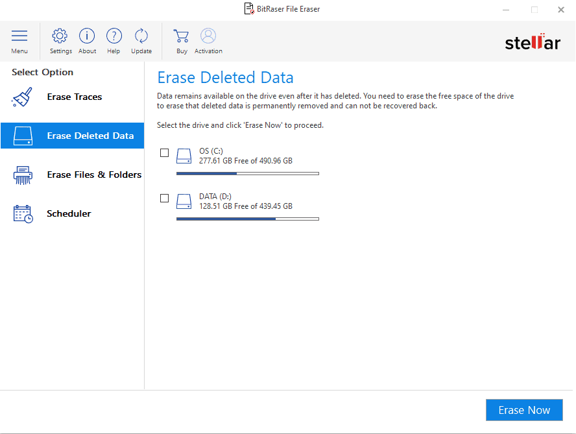Click '128.51 GB Free of 439.45 GB' text
The height and width of the screenshot is (434, 576).
coord(246,206)
